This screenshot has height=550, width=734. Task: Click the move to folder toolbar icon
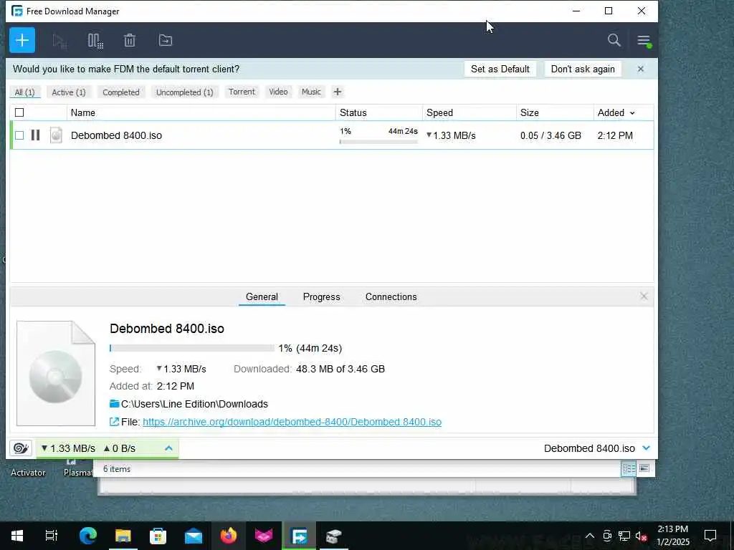click(166, 41)
